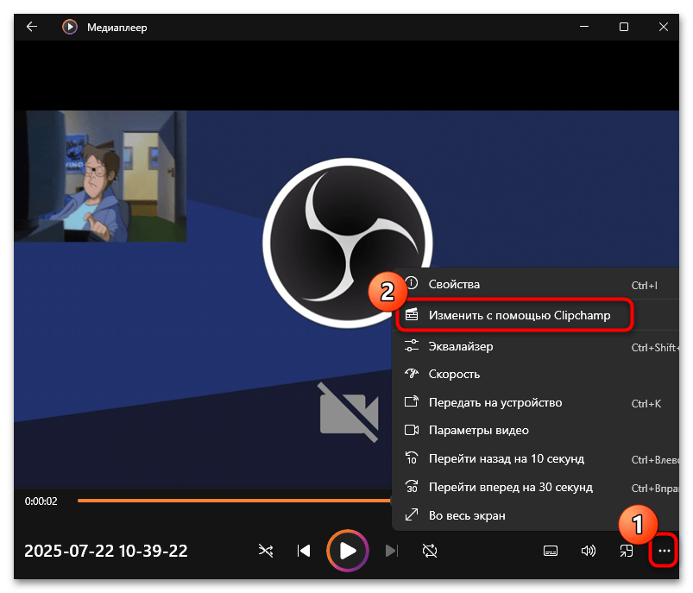Click the cast-to-device icon
The width and height of the screenshot is (693, 593).
412,401
